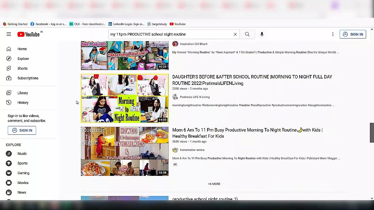Image resolution: width=374 pixels, height=210 pixels.
Task: Open Home in the sidebar
Action: (x=22, y=49)
